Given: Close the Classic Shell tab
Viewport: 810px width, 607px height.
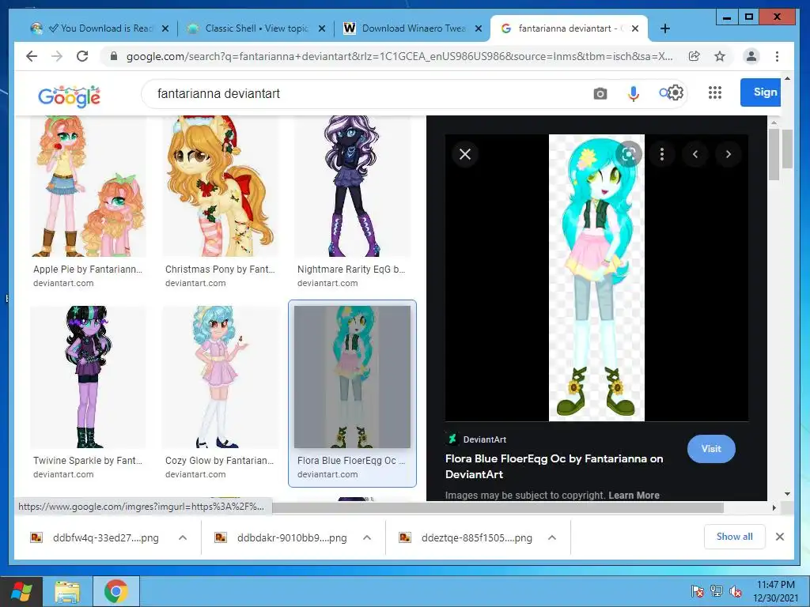Looking at the screenshot, I should (x=322, y=28).
